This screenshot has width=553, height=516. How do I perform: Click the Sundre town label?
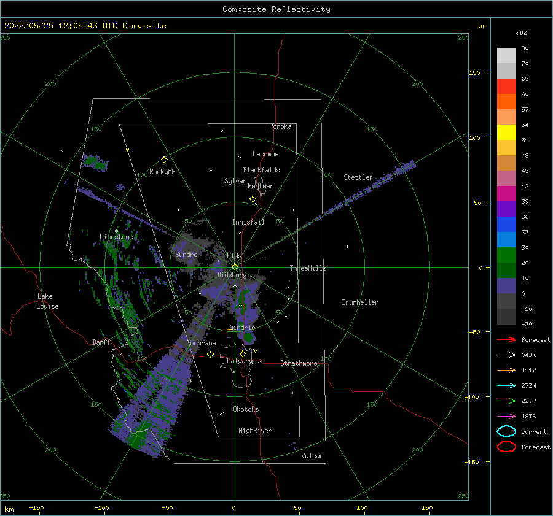tap(186, 255)
